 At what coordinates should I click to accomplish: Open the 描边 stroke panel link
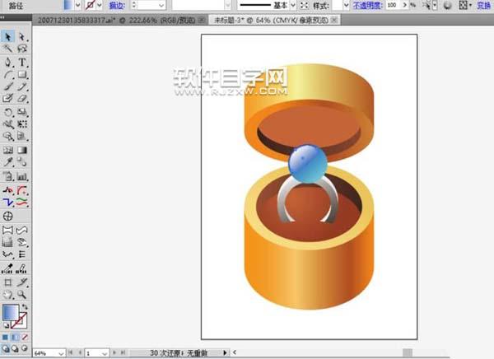(117, 5)
